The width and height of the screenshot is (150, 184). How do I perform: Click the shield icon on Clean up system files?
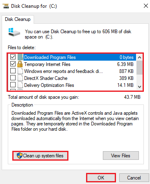[x=20, y=156]
